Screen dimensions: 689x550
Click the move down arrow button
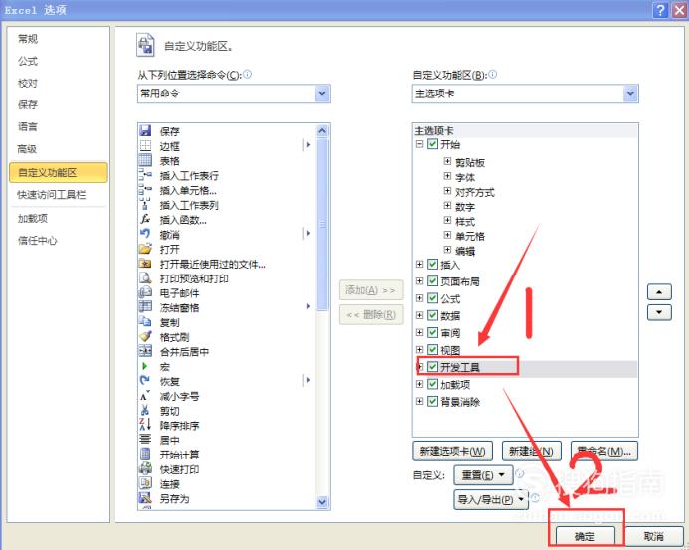coord(659,312)
